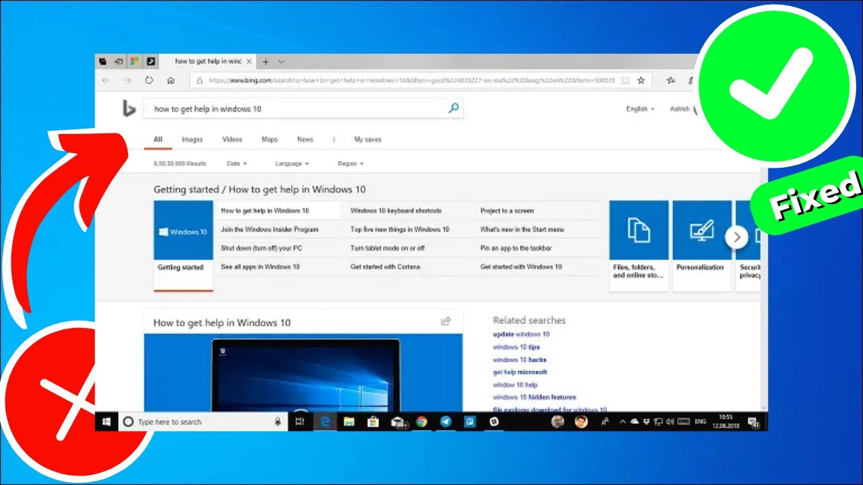The image size is (863, 485).
Task: Open a new browser tab
Action: [x=266, y=61]
